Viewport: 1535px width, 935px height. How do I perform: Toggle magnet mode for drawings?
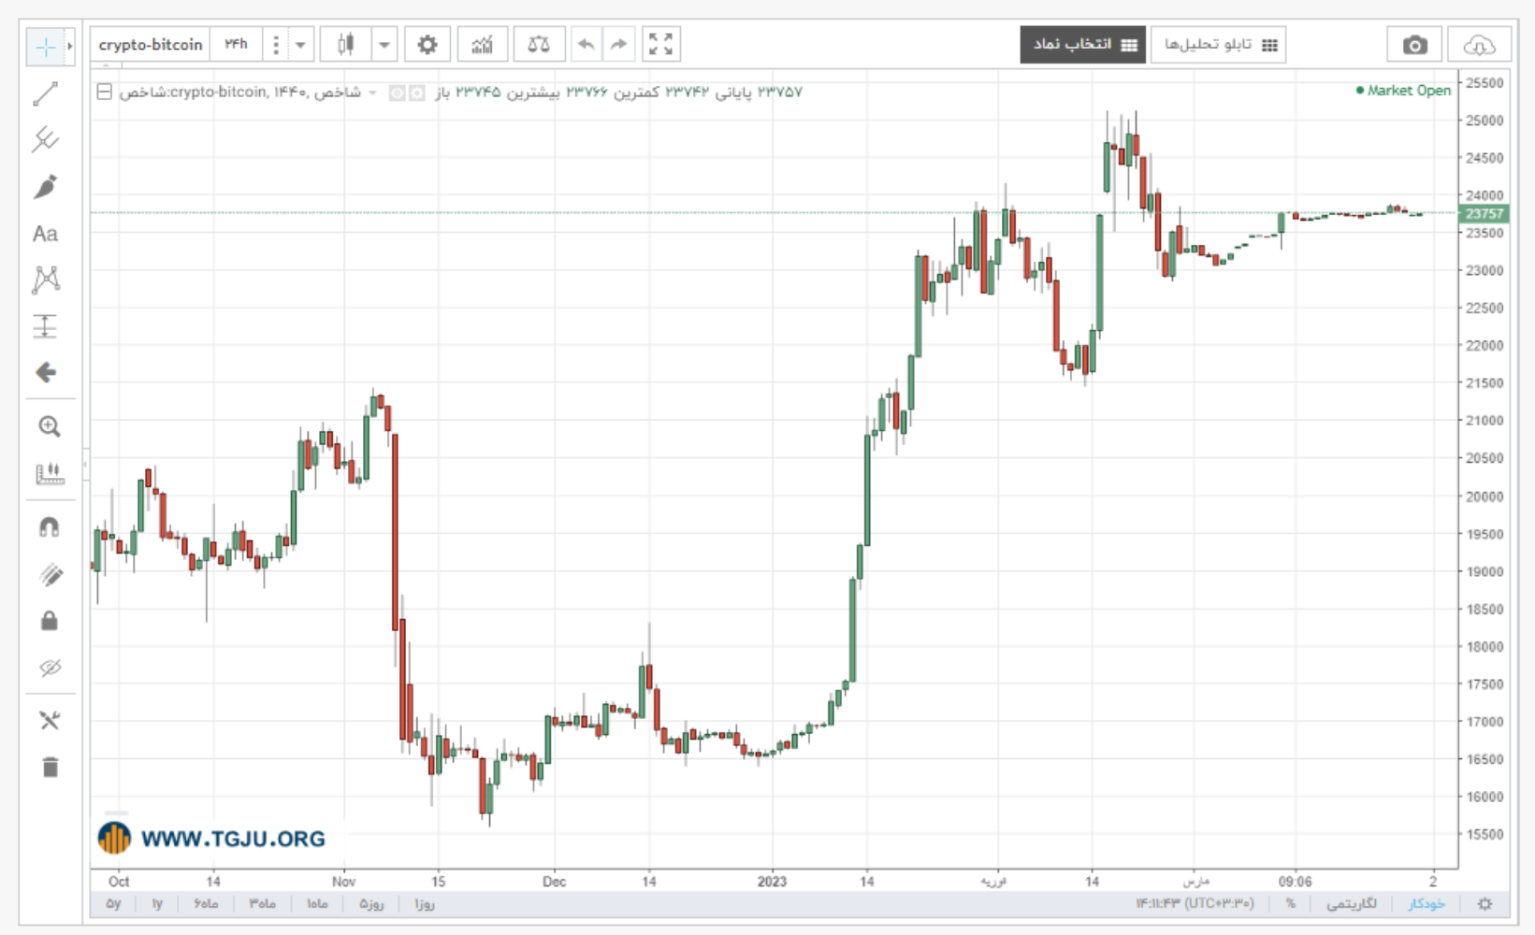(x=50, y=527)
